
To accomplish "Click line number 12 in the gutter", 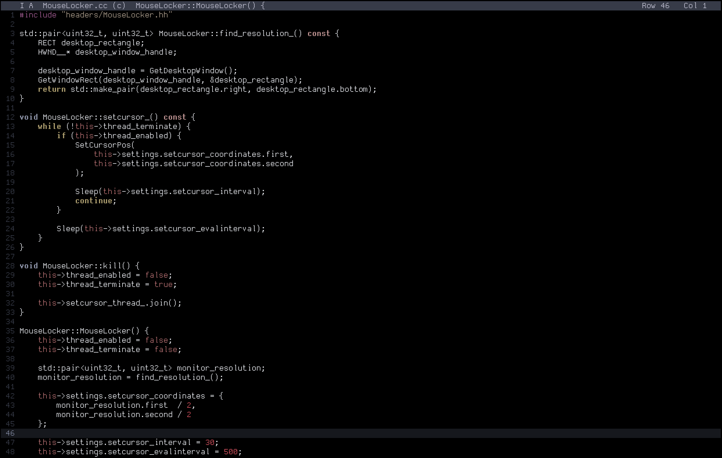I will 10,117.
